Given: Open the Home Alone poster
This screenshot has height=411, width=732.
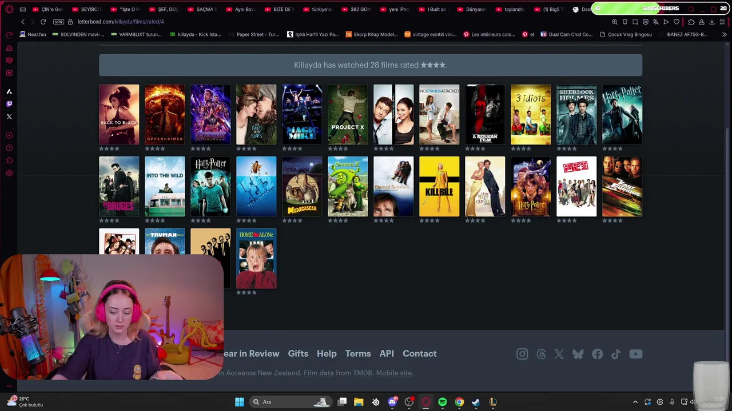Looking at the screenshot, I should pos(256,259).
